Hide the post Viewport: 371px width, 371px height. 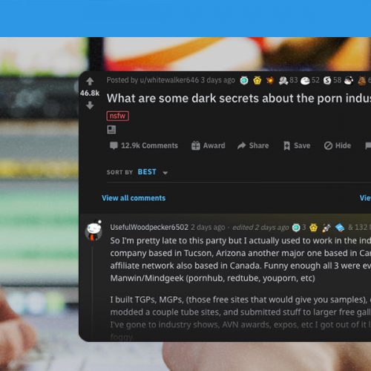click(x=338, y=145)
